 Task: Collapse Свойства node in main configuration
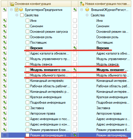(17, 15)
